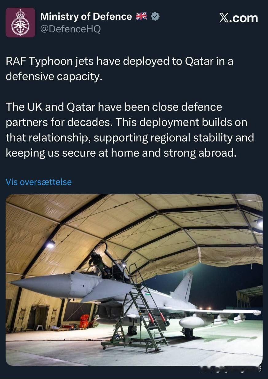Open the attached Typhoon jet photo
Screen dimensions: 268x379
click(134, 280)
